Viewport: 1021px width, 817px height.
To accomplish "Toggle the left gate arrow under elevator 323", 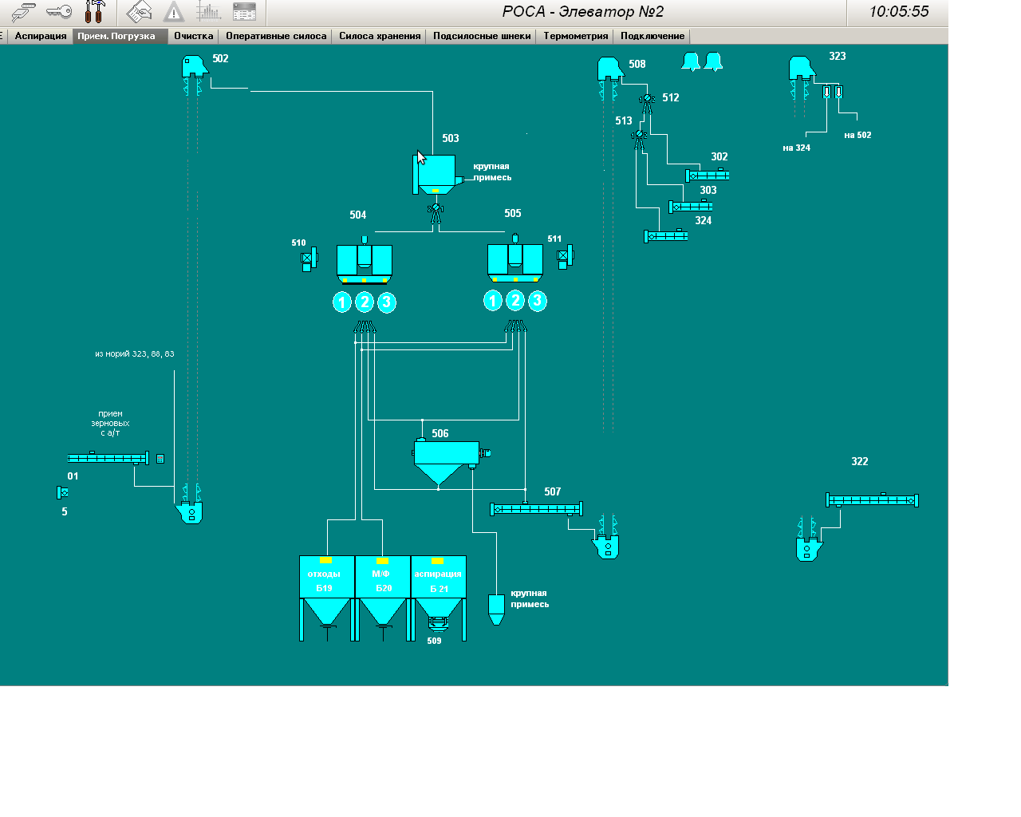I will click(826, 93).
